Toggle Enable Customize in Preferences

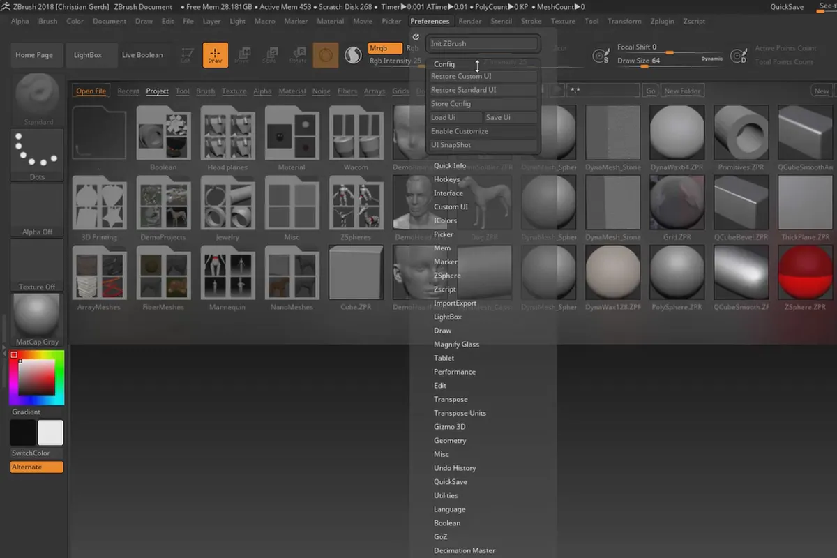pos(483,131)
